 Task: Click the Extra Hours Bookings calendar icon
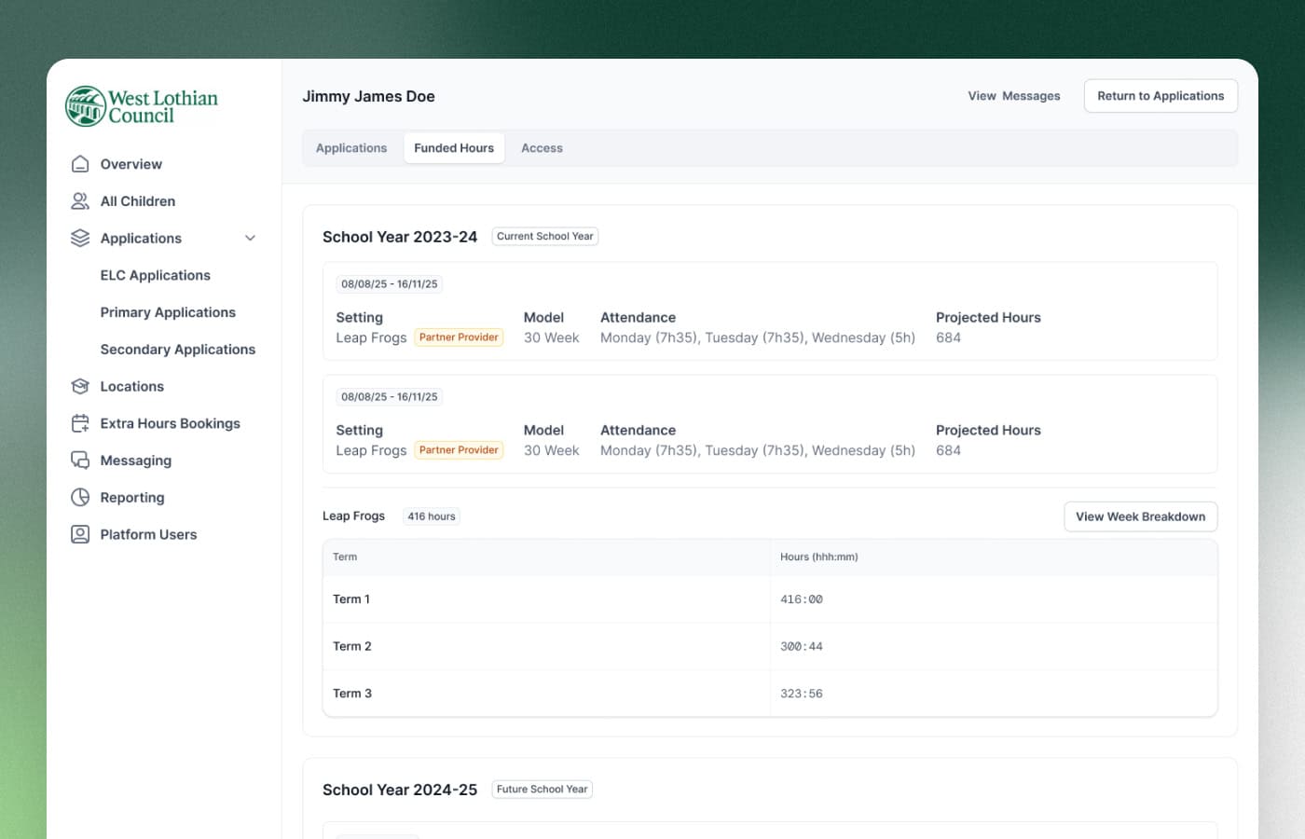[x=80, y=423]
